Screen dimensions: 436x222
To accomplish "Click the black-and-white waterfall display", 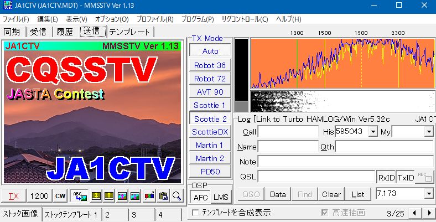I will click(343, 101).
